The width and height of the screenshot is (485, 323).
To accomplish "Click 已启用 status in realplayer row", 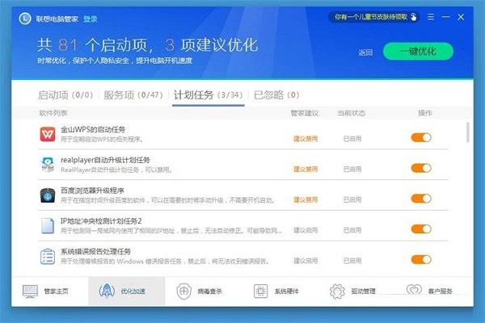I will coord(352,169).
